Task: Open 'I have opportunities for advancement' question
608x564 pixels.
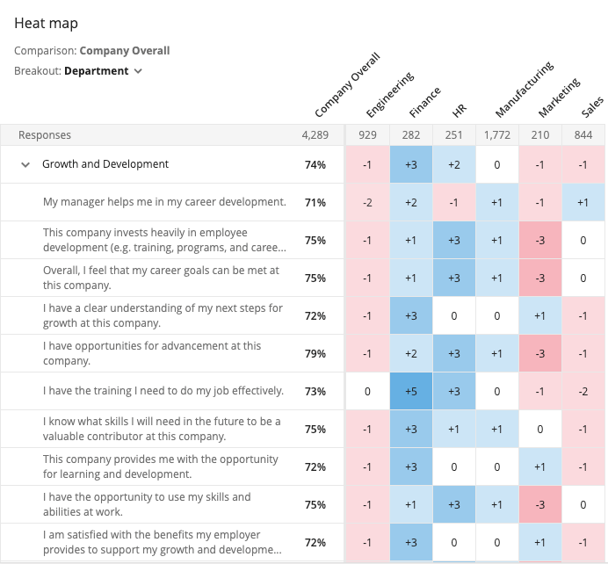Action: click(x=152, y=353)
